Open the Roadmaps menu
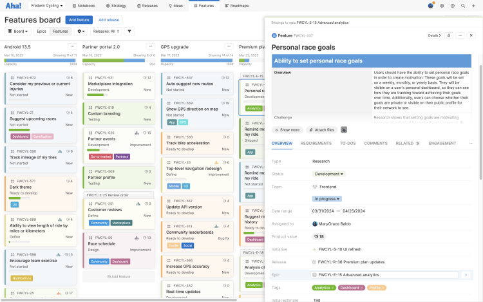Screen dimensions: 483x302 pyautogui.click(x=237, y=6)
